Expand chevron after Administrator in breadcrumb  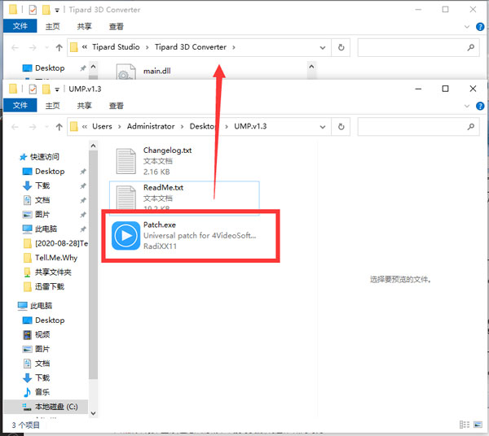(x=182, y=127)
